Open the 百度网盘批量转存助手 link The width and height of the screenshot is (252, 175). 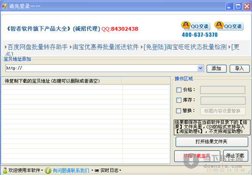38,47
